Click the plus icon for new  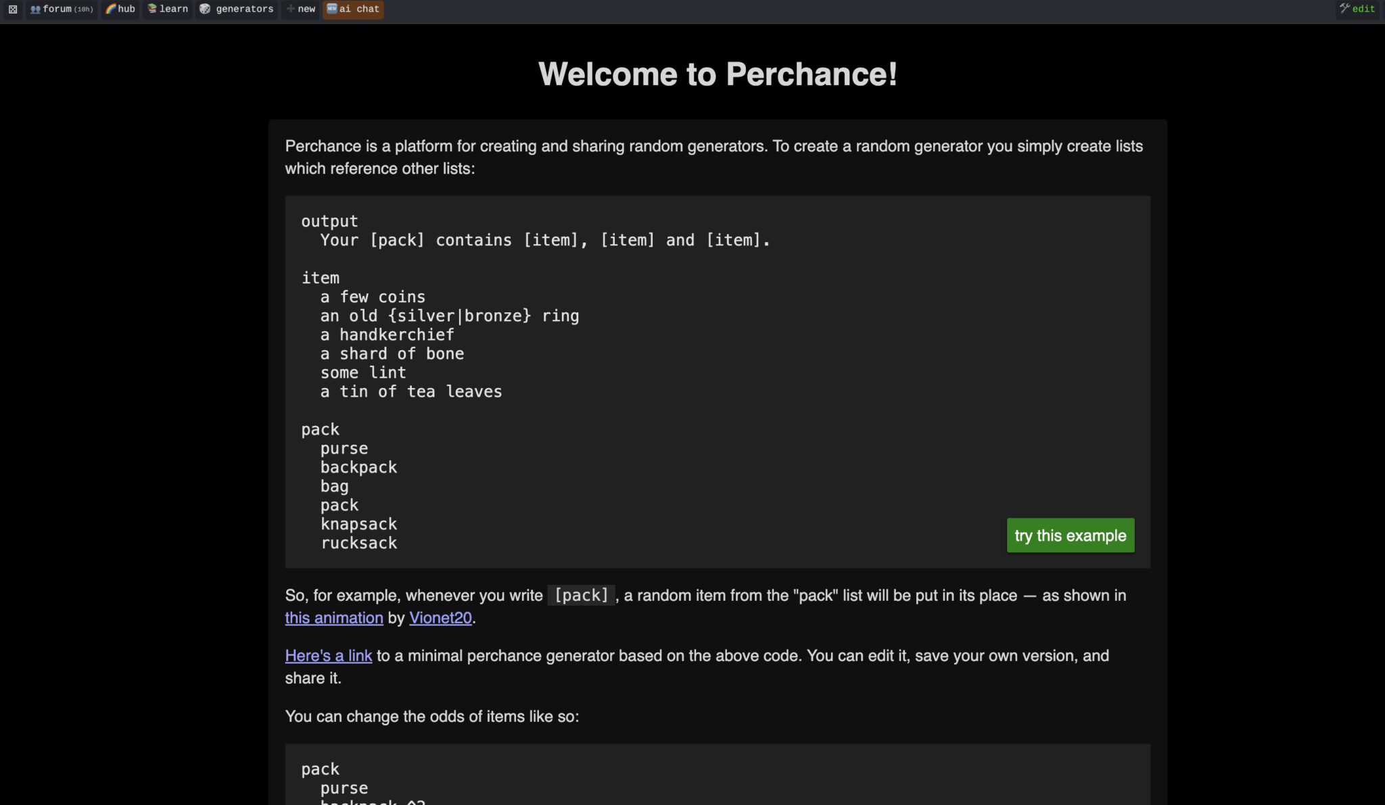(290, 9)
